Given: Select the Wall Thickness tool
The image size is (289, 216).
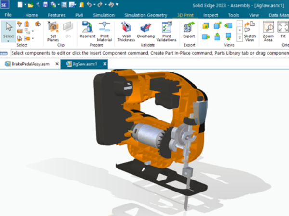Looking at the screenshot, I should pyautogui.click(x=126, y=31).
